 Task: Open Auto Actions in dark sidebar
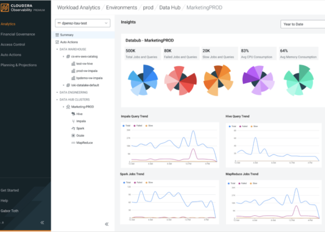coord(11,55)
